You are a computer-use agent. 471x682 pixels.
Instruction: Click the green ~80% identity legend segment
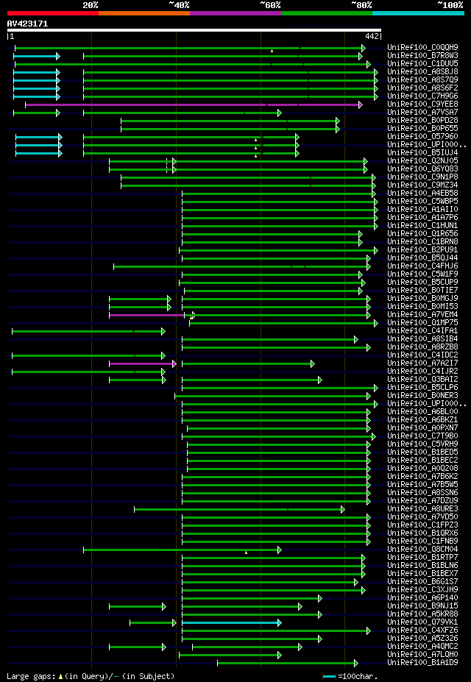pyautogui.click(x=327, y=13)
